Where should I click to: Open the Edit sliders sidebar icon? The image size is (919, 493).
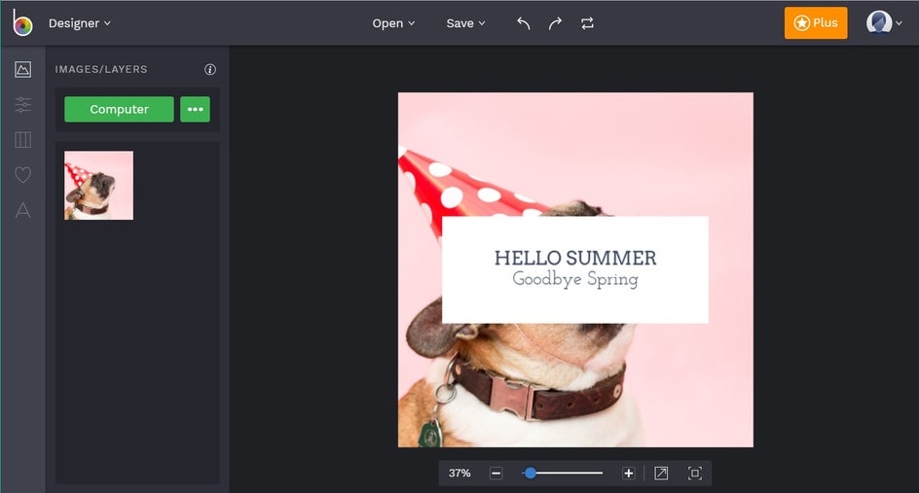[x=22, y=105]
